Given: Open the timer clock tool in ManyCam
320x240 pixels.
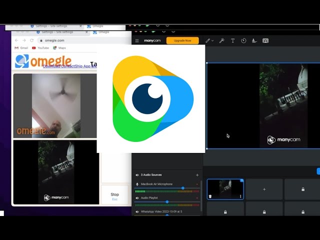Looking at the screenshot, I should click(x=243, y=40).
